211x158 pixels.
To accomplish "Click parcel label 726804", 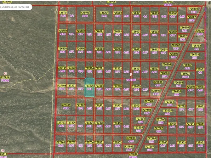I will pos(167,64).
